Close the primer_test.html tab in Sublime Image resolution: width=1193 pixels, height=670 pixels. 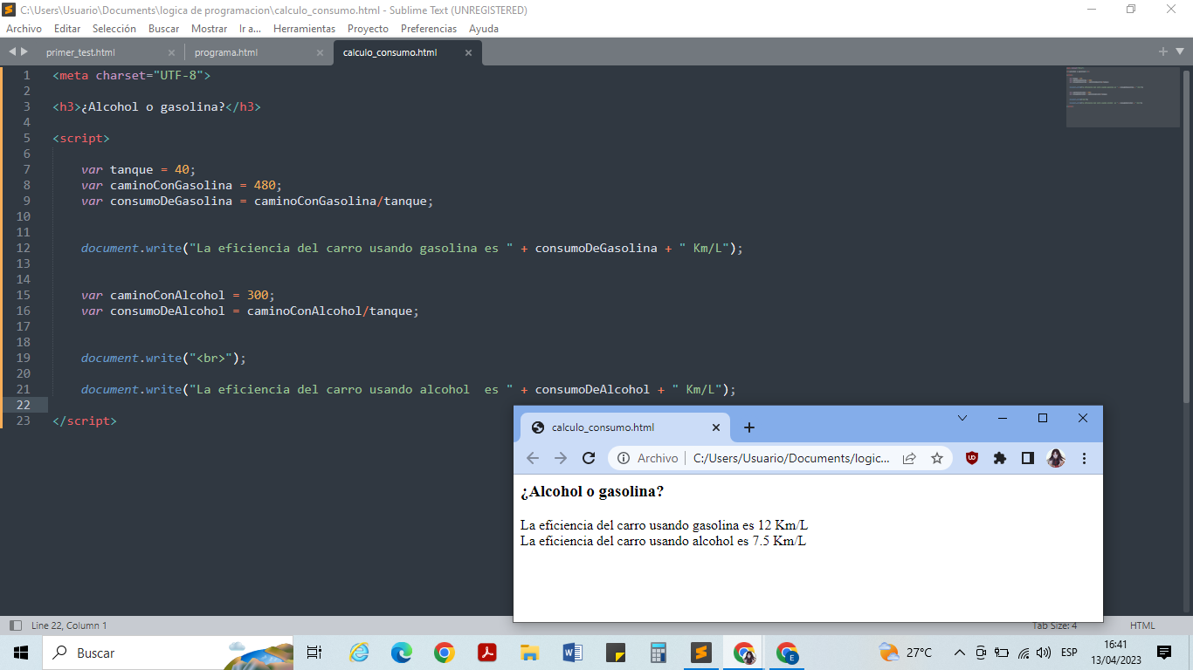[x=171, y=52]
